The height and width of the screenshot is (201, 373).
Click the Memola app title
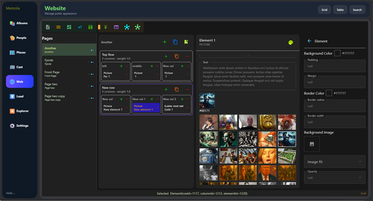(x=13, y=8)
